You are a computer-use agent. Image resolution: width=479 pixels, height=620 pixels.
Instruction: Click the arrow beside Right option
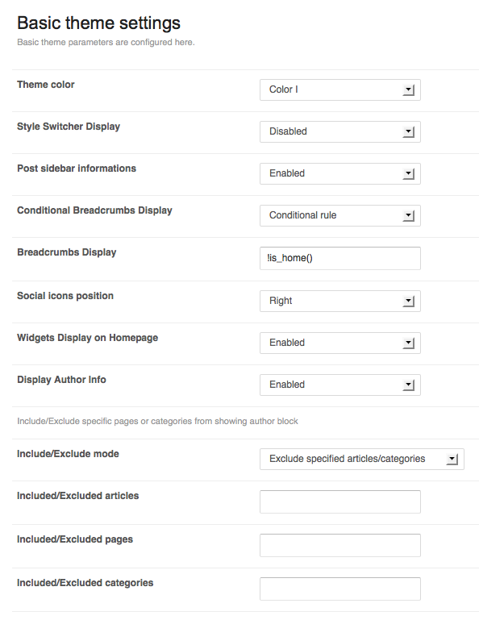409,302
